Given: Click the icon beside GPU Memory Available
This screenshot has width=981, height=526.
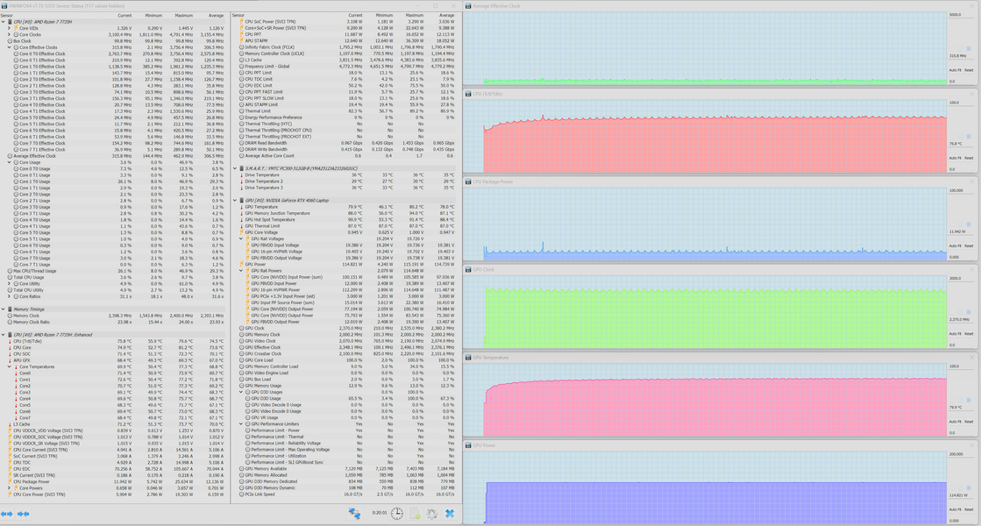Looking at the screenshot, I should coord(241,468).
